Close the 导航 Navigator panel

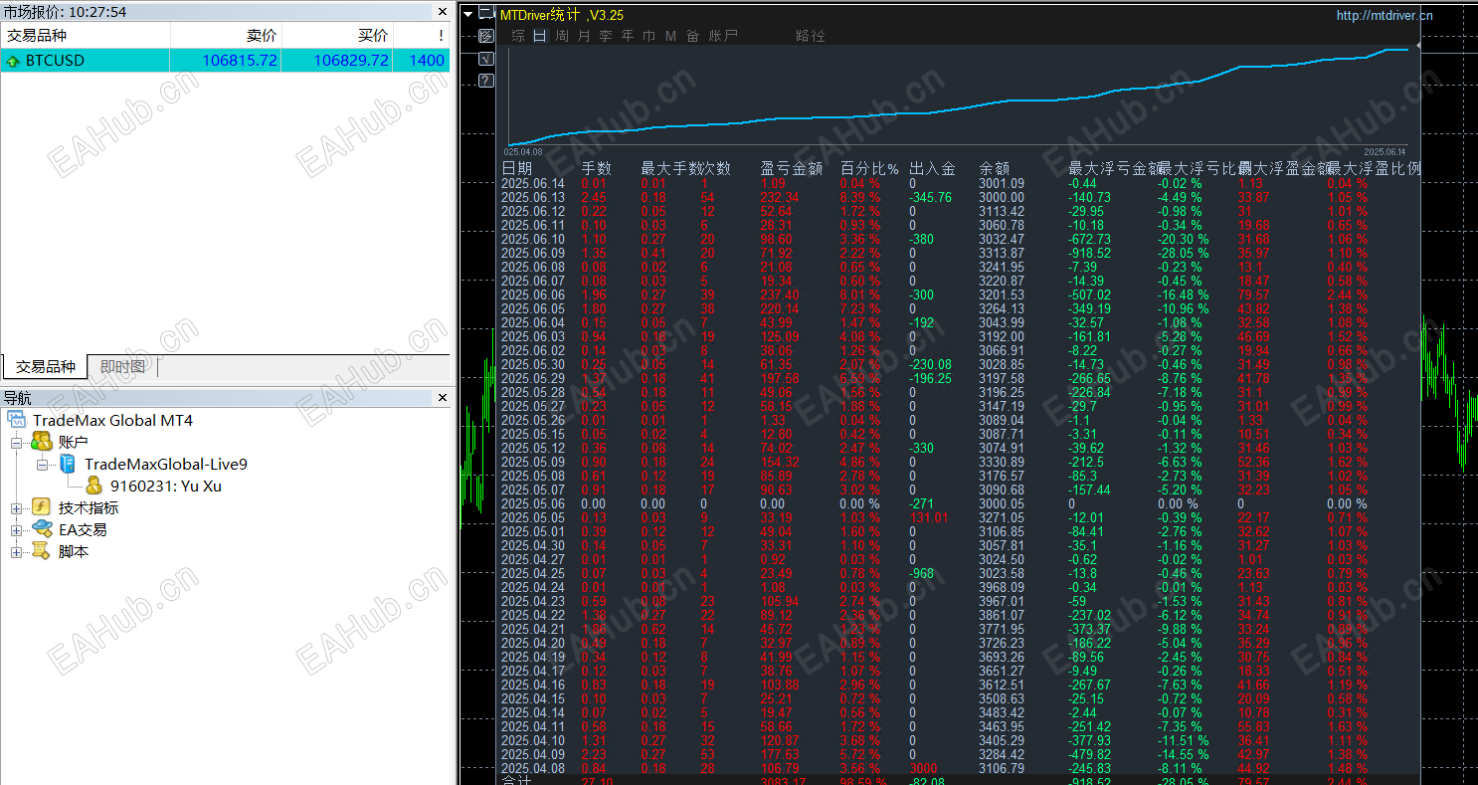tap(443, 398)
